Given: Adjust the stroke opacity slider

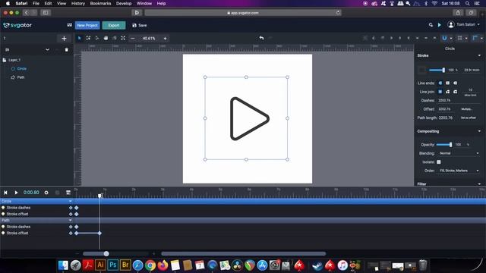Looking at the screenshot, I should tap(437, 71).
